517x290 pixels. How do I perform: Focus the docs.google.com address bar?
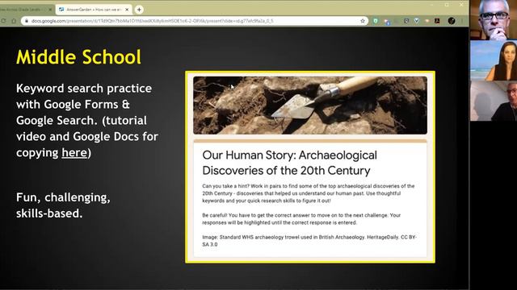tap(195, 21)
